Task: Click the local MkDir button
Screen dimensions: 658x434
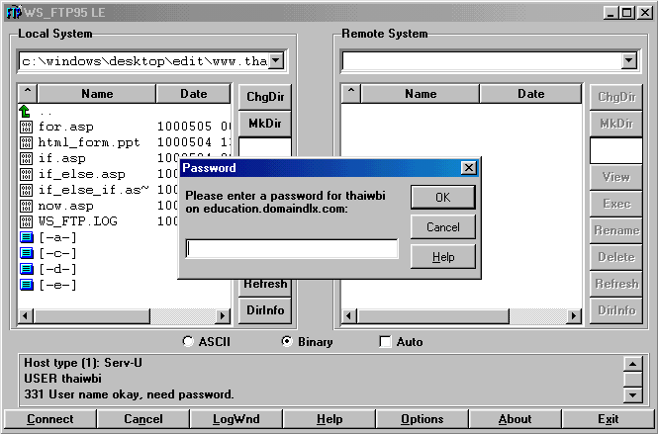Action: click(x=265, y=124)
